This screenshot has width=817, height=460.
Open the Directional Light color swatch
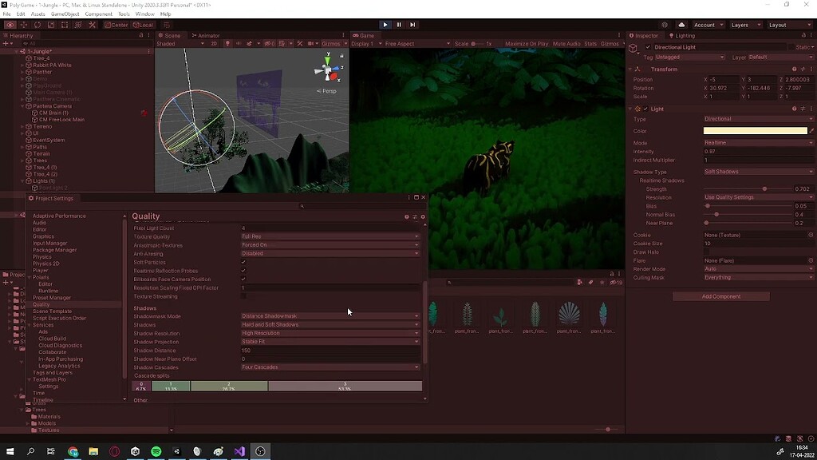pos(756,131)
